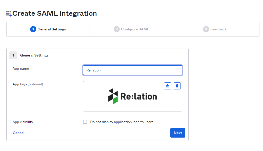Open the General Settings step tab
This screenshot has height=151, width=263.
tap(48, 29)
